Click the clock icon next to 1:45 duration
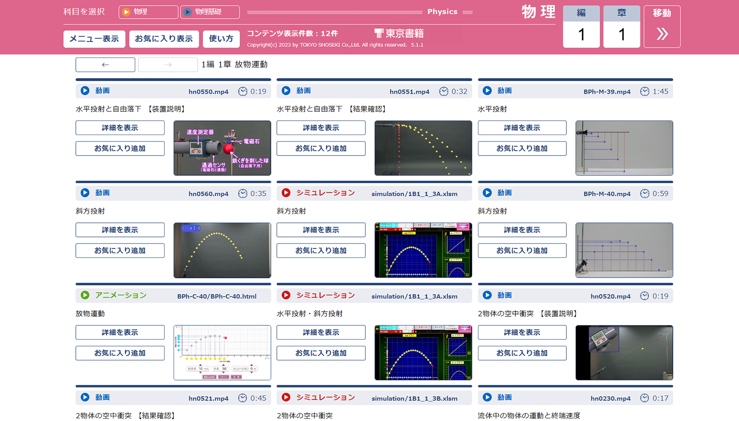The image size is (739, 421). (x=645, y=92)
